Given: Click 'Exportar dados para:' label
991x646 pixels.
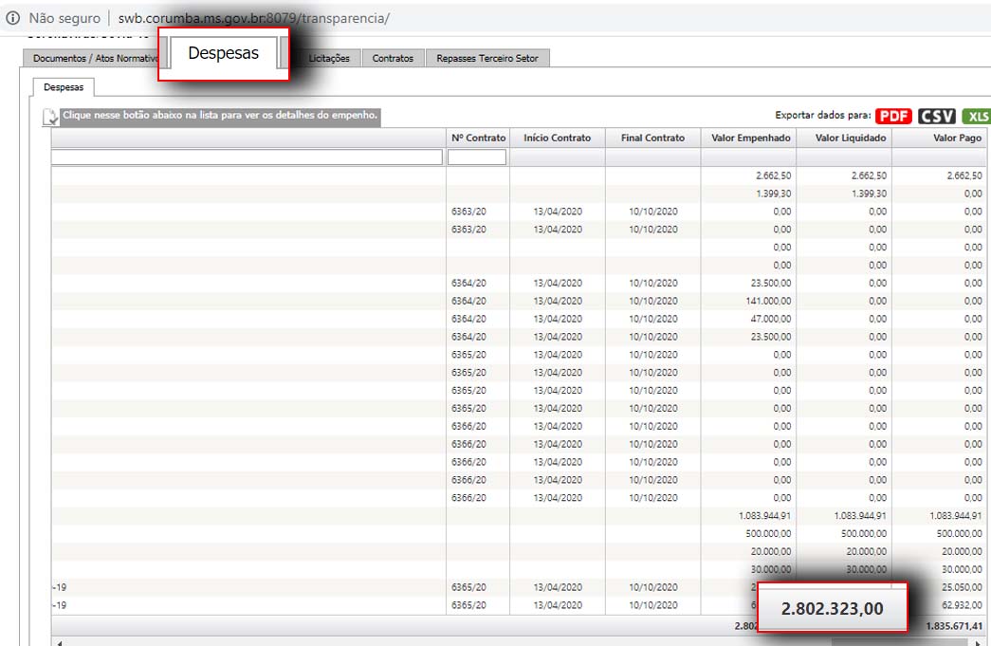Looking at the screenshot, I should (823, 115).
